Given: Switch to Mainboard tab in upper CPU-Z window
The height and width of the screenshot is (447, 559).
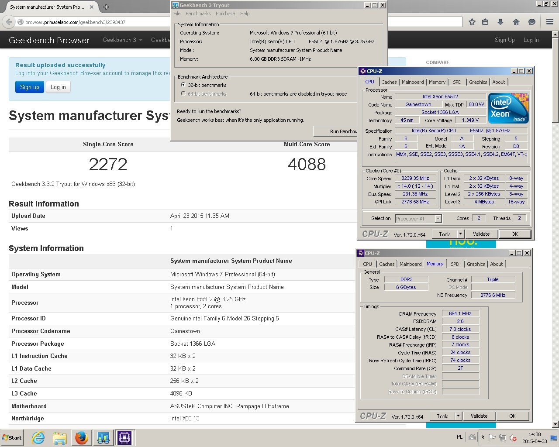Looking at the screenshot, I should [x=413, y=82].
